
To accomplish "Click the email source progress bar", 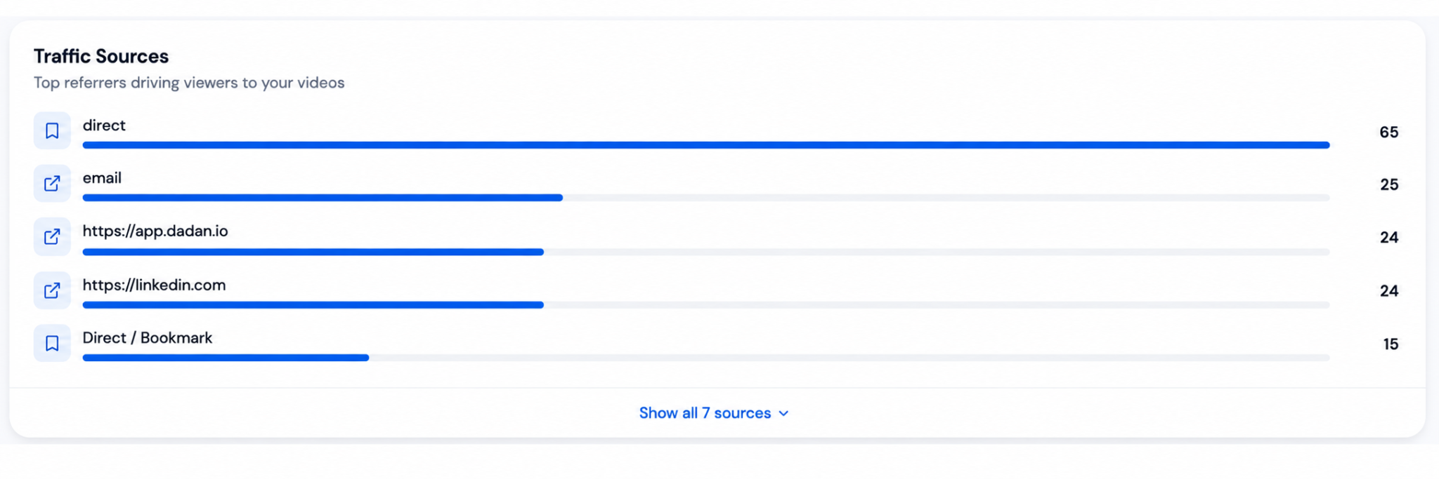I will pyautogui.click(x=706, y=198).
